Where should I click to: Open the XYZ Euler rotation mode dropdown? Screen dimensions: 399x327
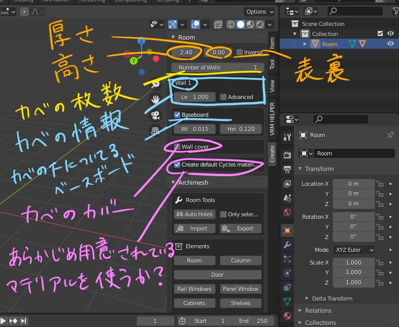[x=354, y=250]
